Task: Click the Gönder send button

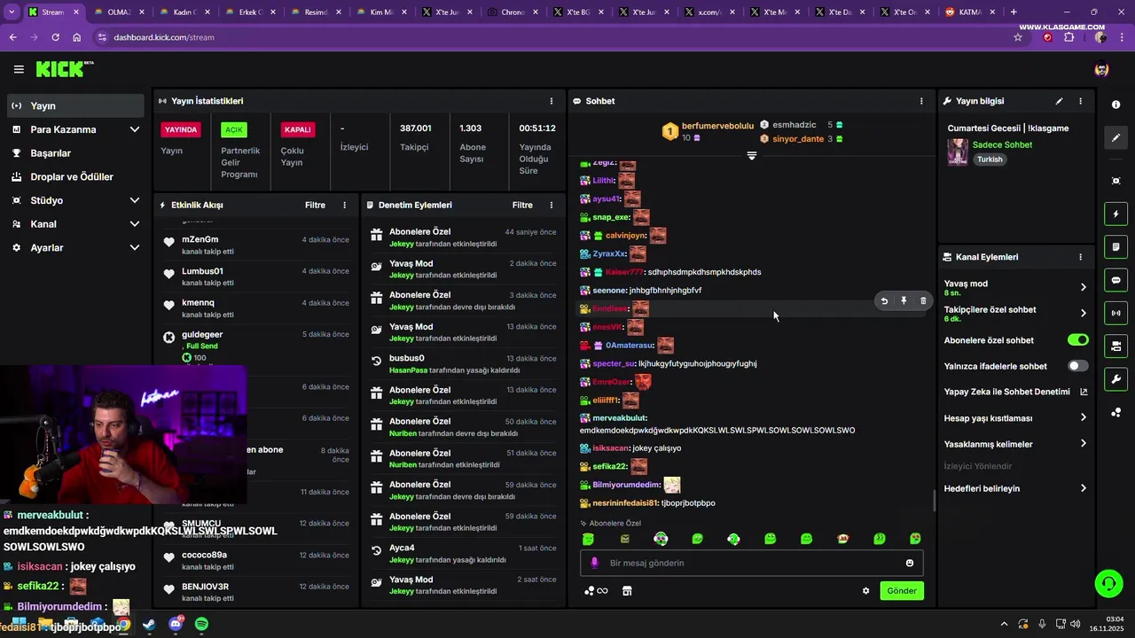Action: pos(902,591)
